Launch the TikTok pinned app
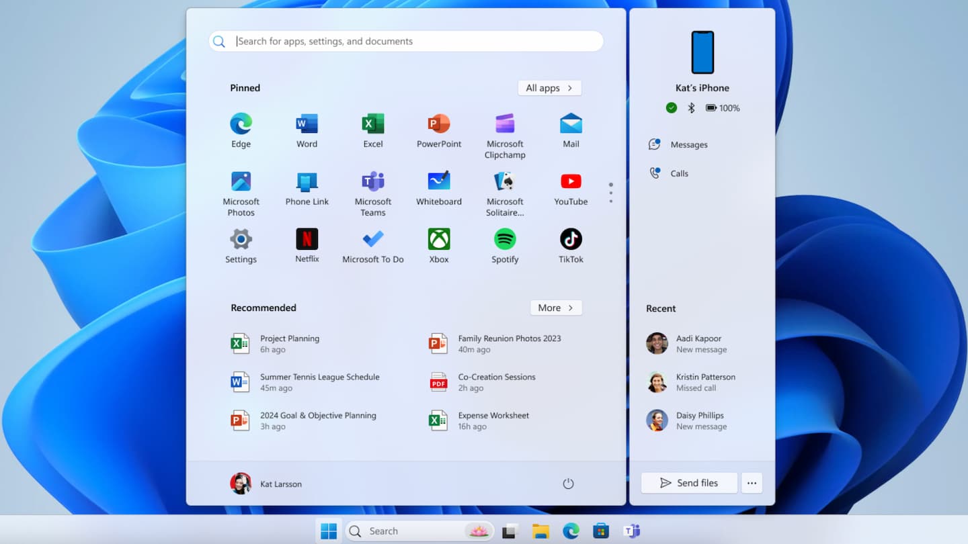Screen dimensions: 968x544 click(x=571, y=240)
